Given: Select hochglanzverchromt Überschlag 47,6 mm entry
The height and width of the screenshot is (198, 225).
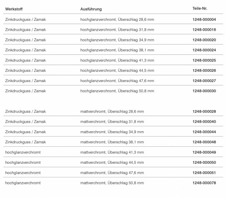Looking at the screenshot, I should point(117,81).
